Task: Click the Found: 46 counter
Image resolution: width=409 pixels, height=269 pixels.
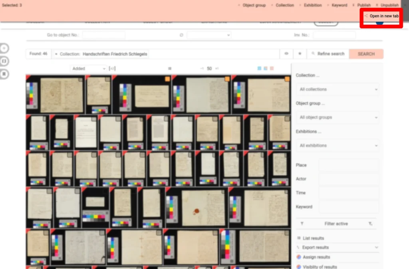Action: 38,54
